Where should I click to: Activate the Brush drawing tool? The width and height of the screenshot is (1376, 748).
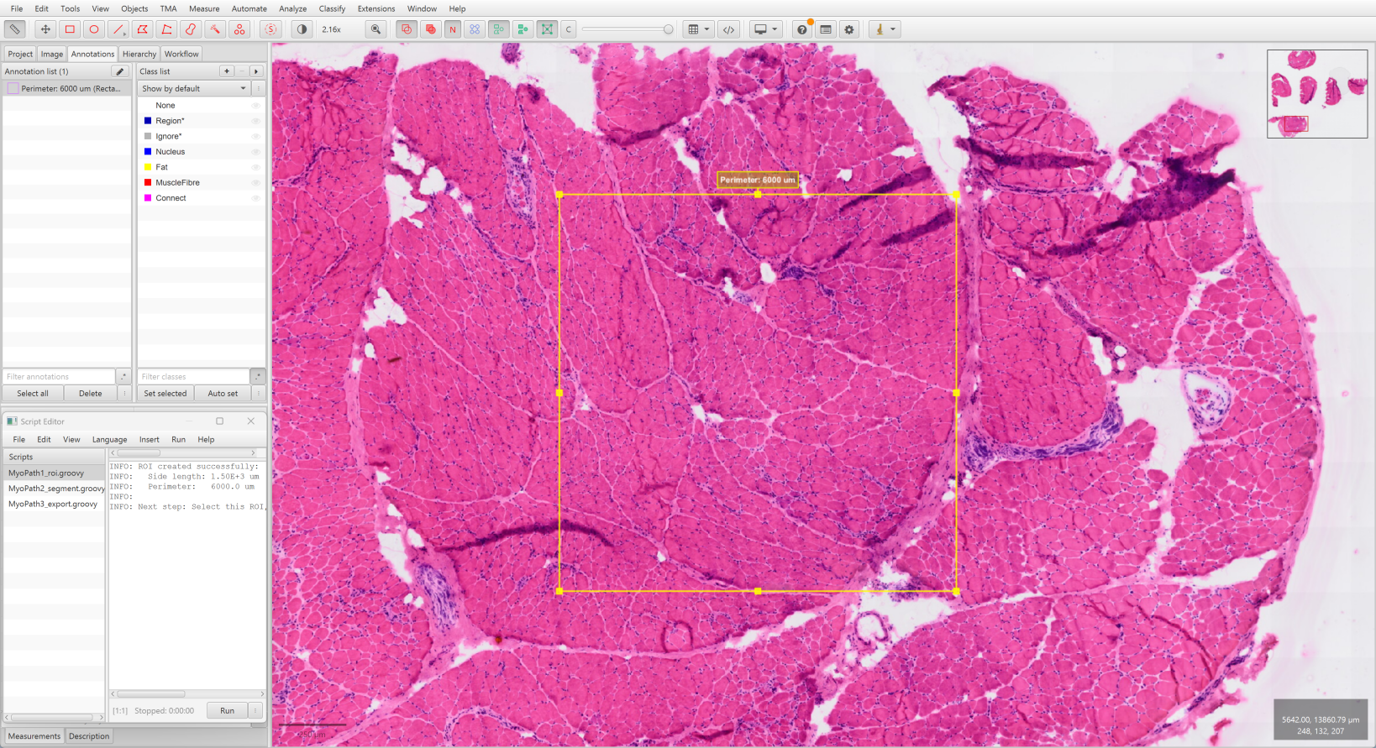click(x=191, y=29)
